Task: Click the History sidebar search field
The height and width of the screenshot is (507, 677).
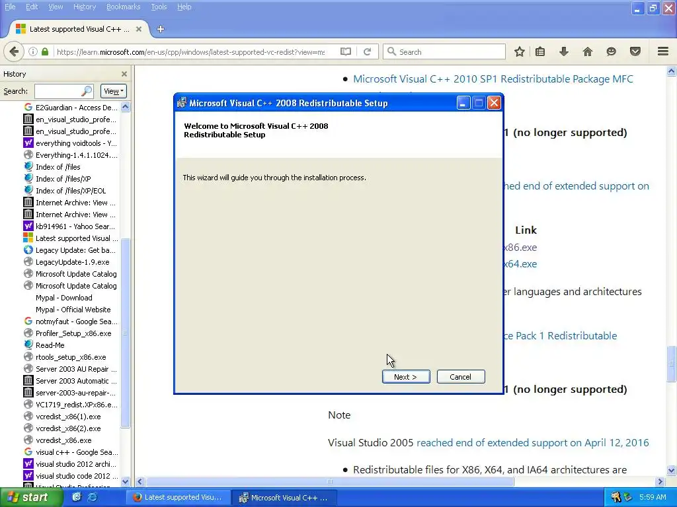Action: coord(64,91)
